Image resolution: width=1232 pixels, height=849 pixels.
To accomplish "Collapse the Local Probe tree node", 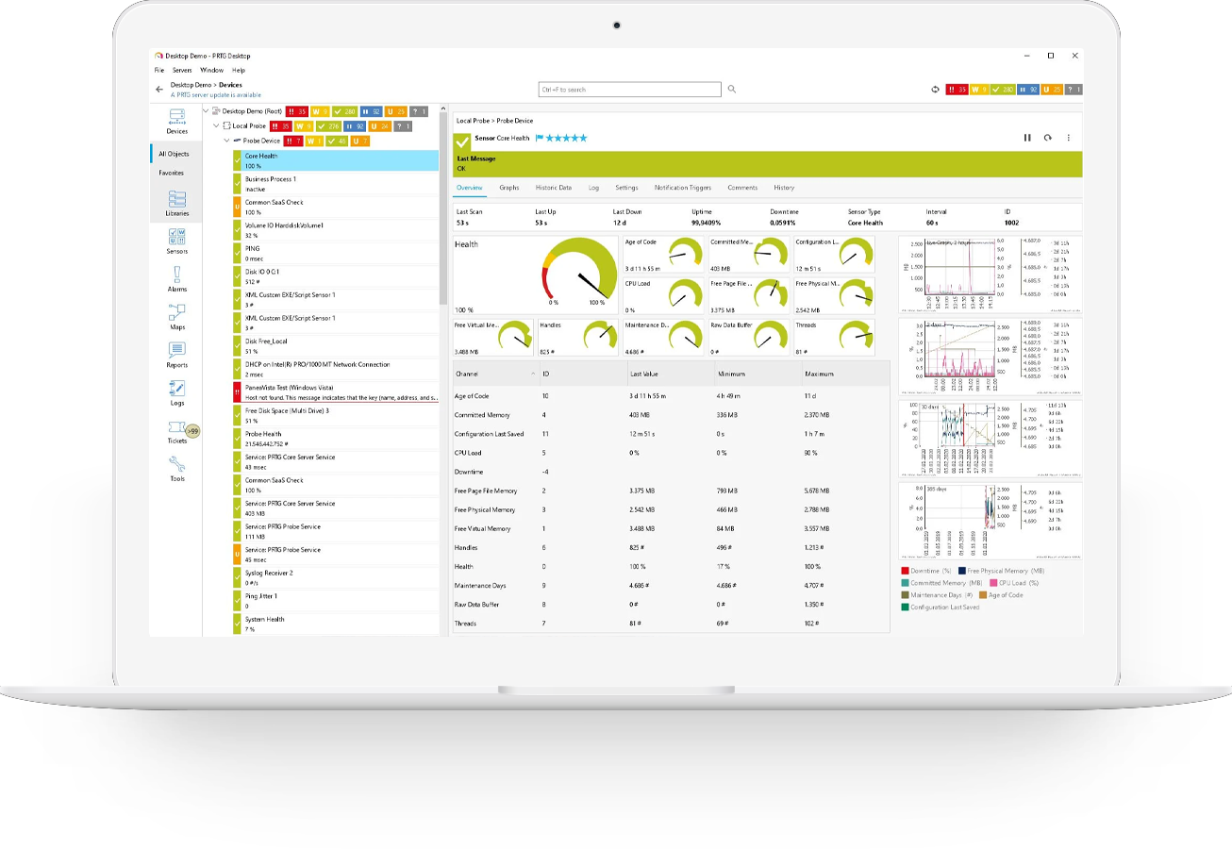I will click(216, 125).
